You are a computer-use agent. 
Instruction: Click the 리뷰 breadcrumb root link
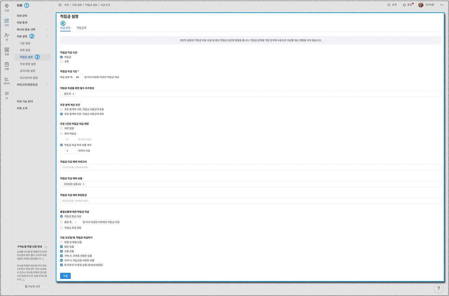tap(67, 5)
